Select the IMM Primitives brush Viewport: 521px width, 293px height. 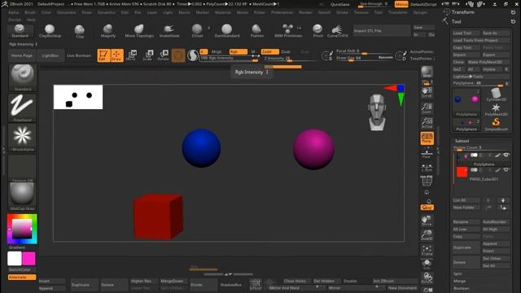(x=288, y=31)
